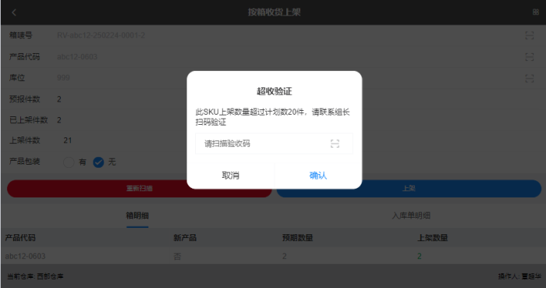Switch to 入库单明细 tab
Image resolution: width=546 pixels, height=288 pixels.
click(x=411, y=215)
